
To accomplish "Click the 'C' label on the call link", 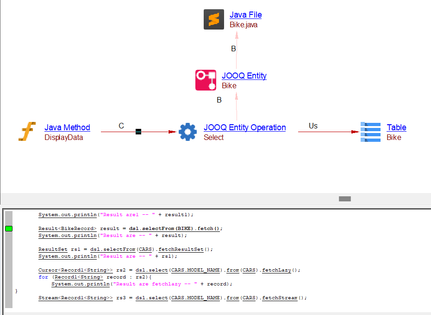I will pyautogui.click(x=121, y=126).
